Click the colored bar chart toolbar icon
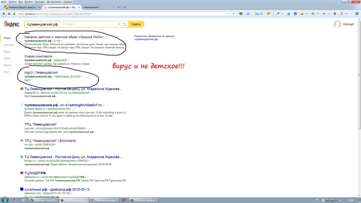 302,14
